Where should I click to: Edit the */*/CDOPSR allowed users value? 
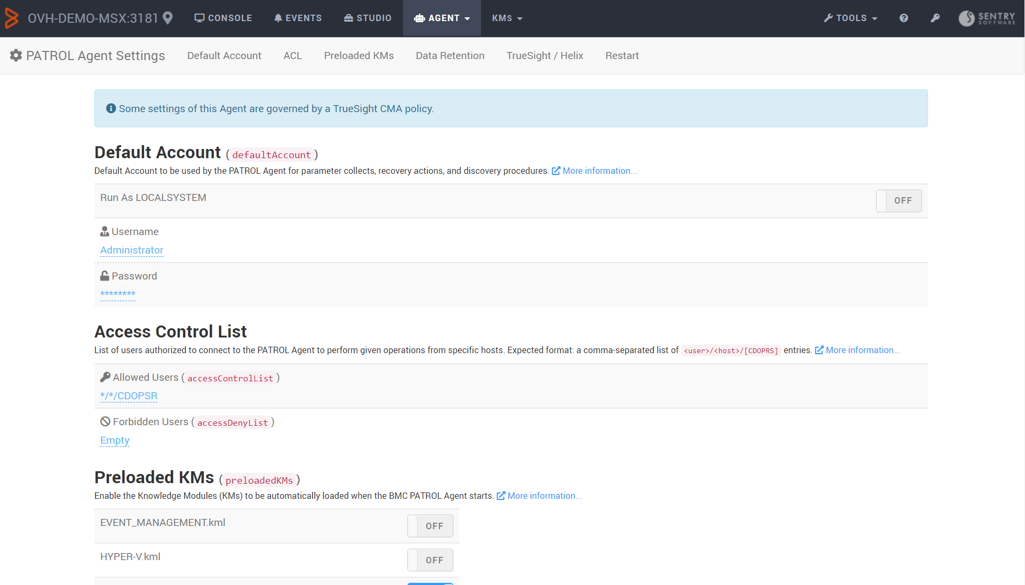pos(129,396)
